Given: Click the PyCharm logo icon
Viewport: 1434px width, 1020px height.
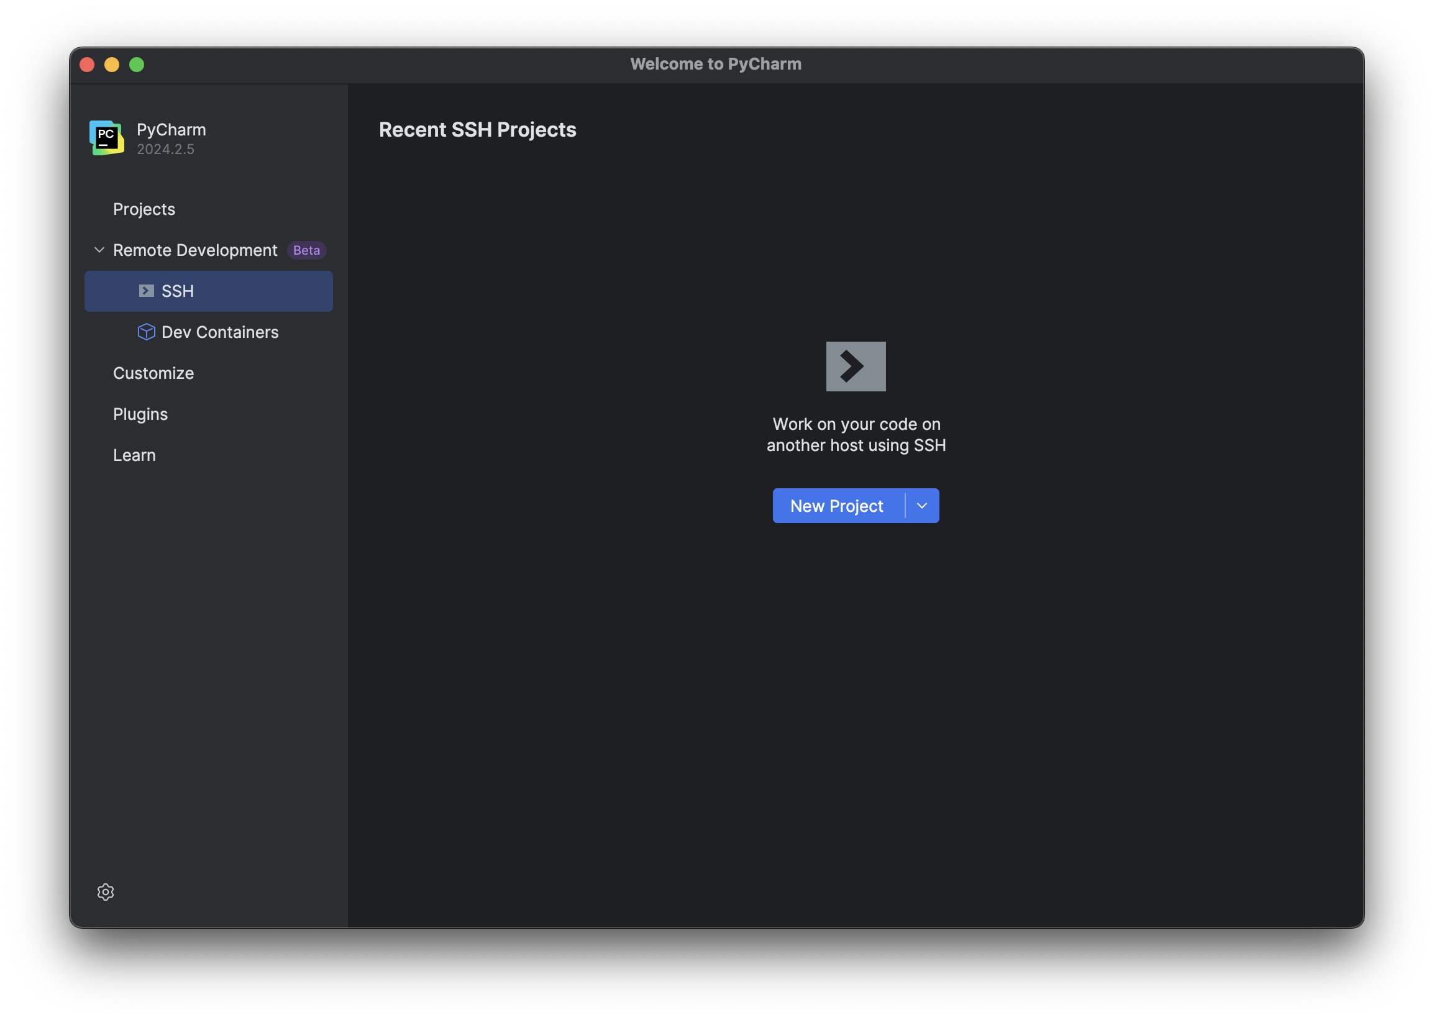Looking at the screenshot, I should 106,137.
